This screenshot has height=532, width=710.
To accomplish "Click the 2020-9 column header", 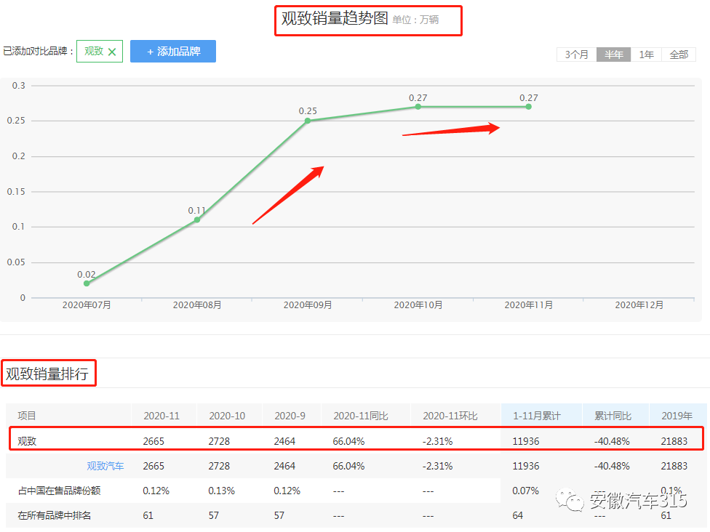I will tap(290, 416).
